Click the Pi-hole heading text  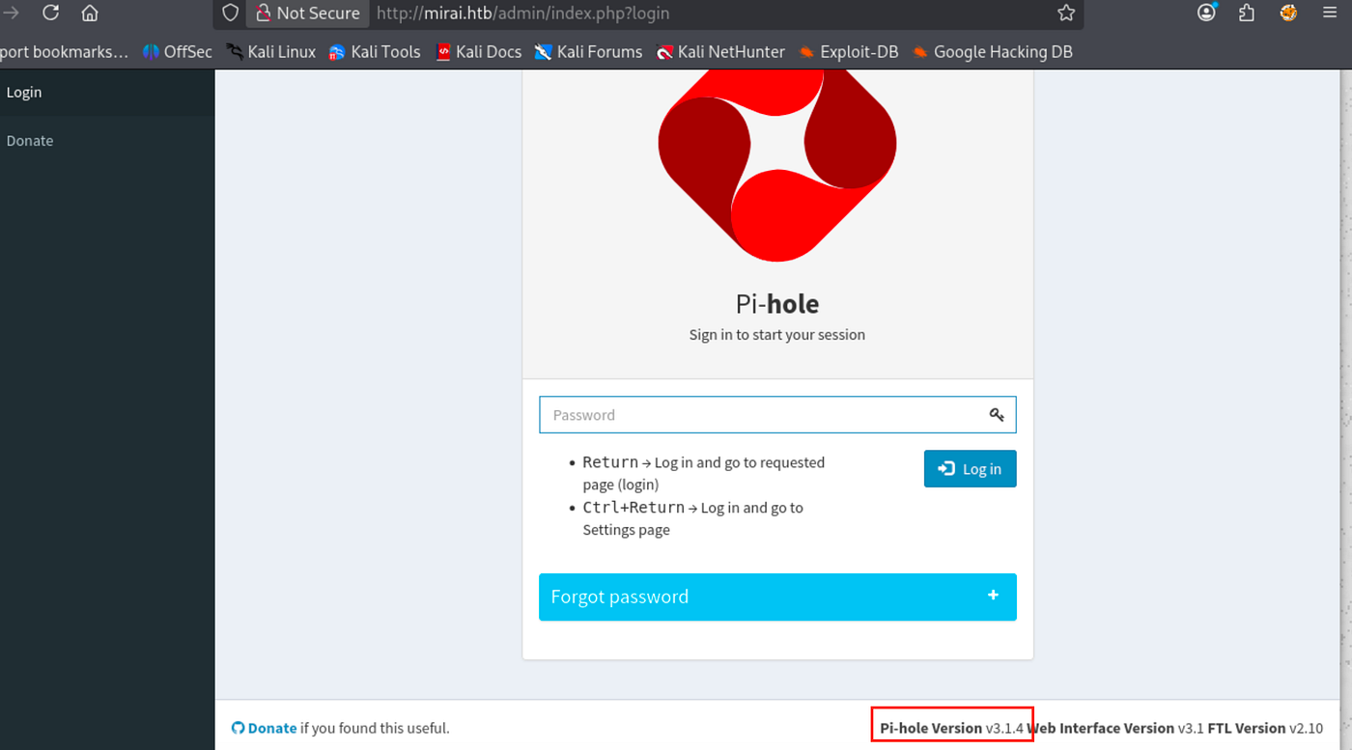777,304
